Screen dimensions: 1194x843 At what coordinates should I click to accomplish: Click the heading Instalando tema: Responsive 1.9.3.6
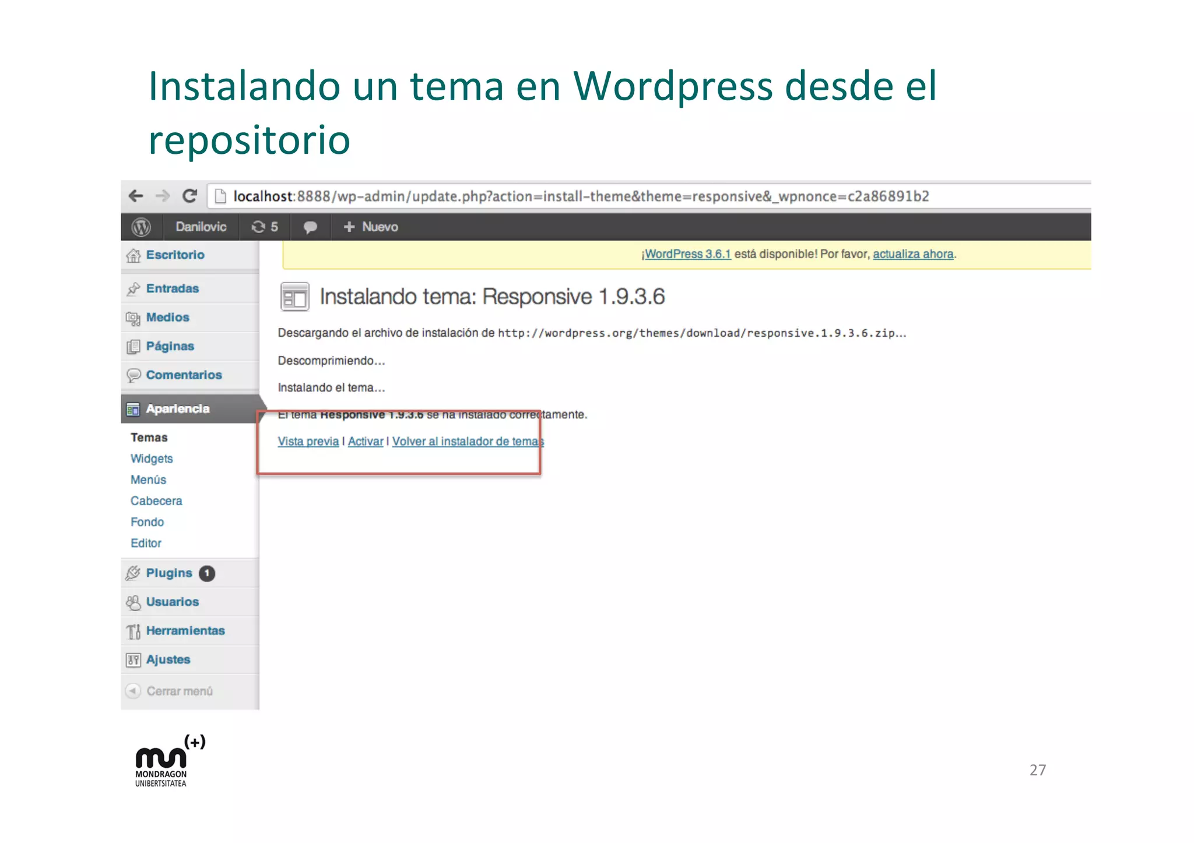[492, 297]
